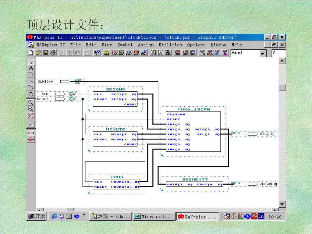312x234 pixels.
Task: Select the Circle drawing tool
Action: tap(31, 94)
